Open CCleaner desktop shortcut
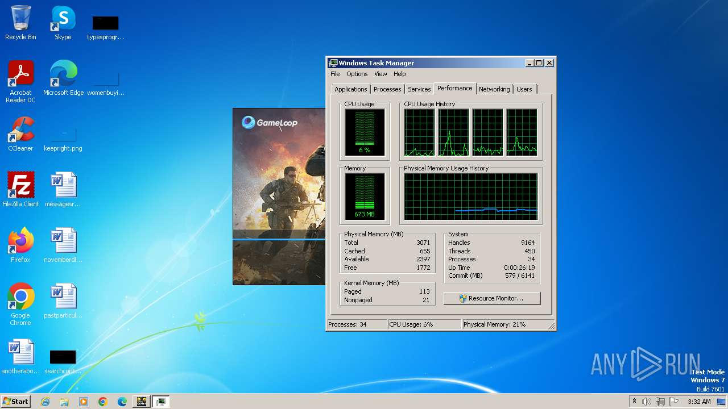This screenshot has height=409, width=728. pyautogui.click(x=21, y=134)
